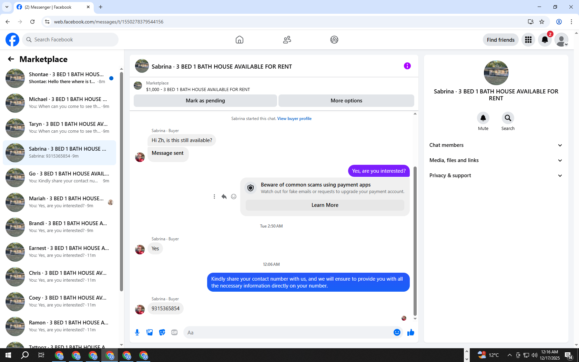Image resolution: width=579 pixels, height=362 pixels.
Task: Open the Earnest conversation
Action: tap(60, 252)
